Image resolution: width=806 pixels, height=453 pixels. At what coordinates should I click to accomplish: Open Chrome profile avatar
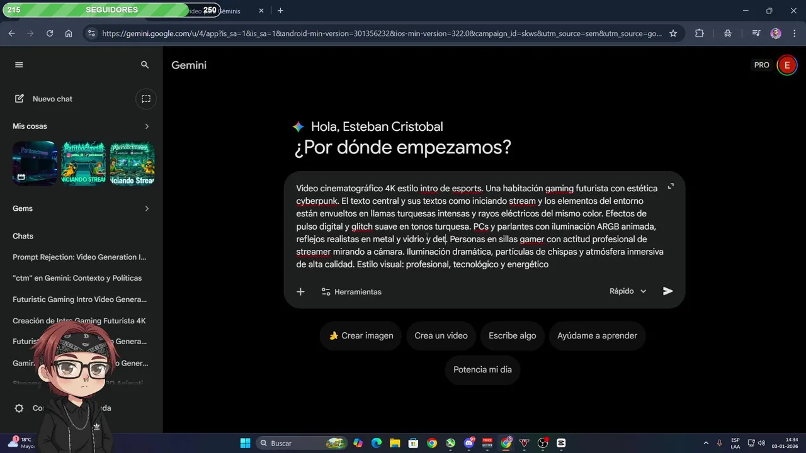click(776, 33)
